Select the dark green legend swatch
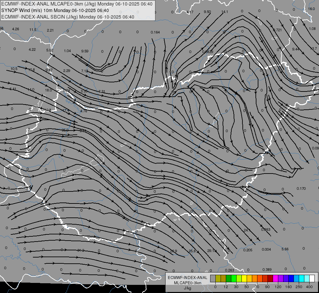 click(x=228, y=278)
